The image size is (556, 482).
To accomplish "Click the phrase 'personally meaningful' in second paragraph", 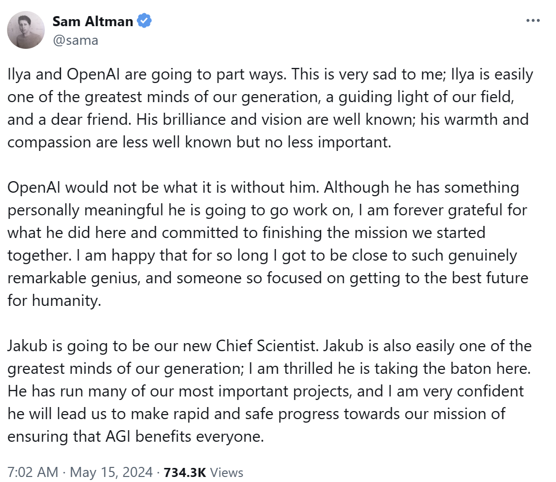I will (x=85, y=210).
